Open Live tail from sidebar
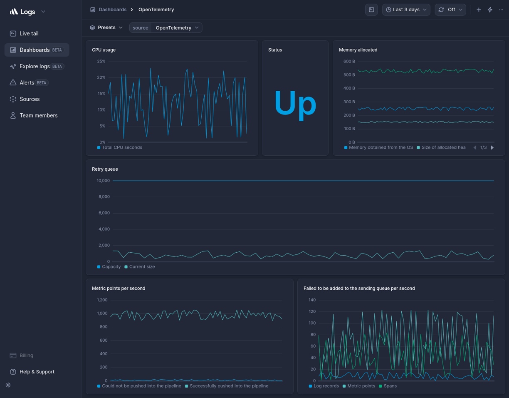 (37, 33)
